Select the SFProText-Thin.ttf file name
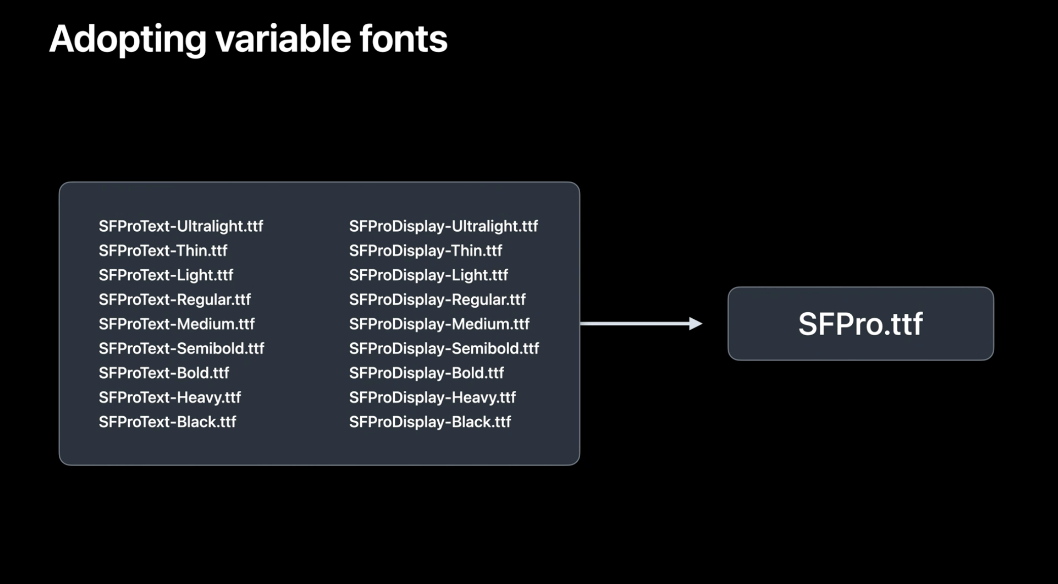 (x=163, y=250)
